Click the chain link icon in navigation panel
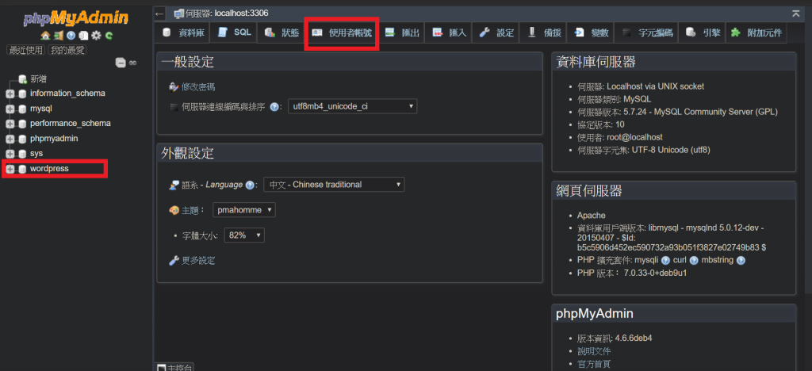Viewport: 812px width, 371px height. [133, 63]
